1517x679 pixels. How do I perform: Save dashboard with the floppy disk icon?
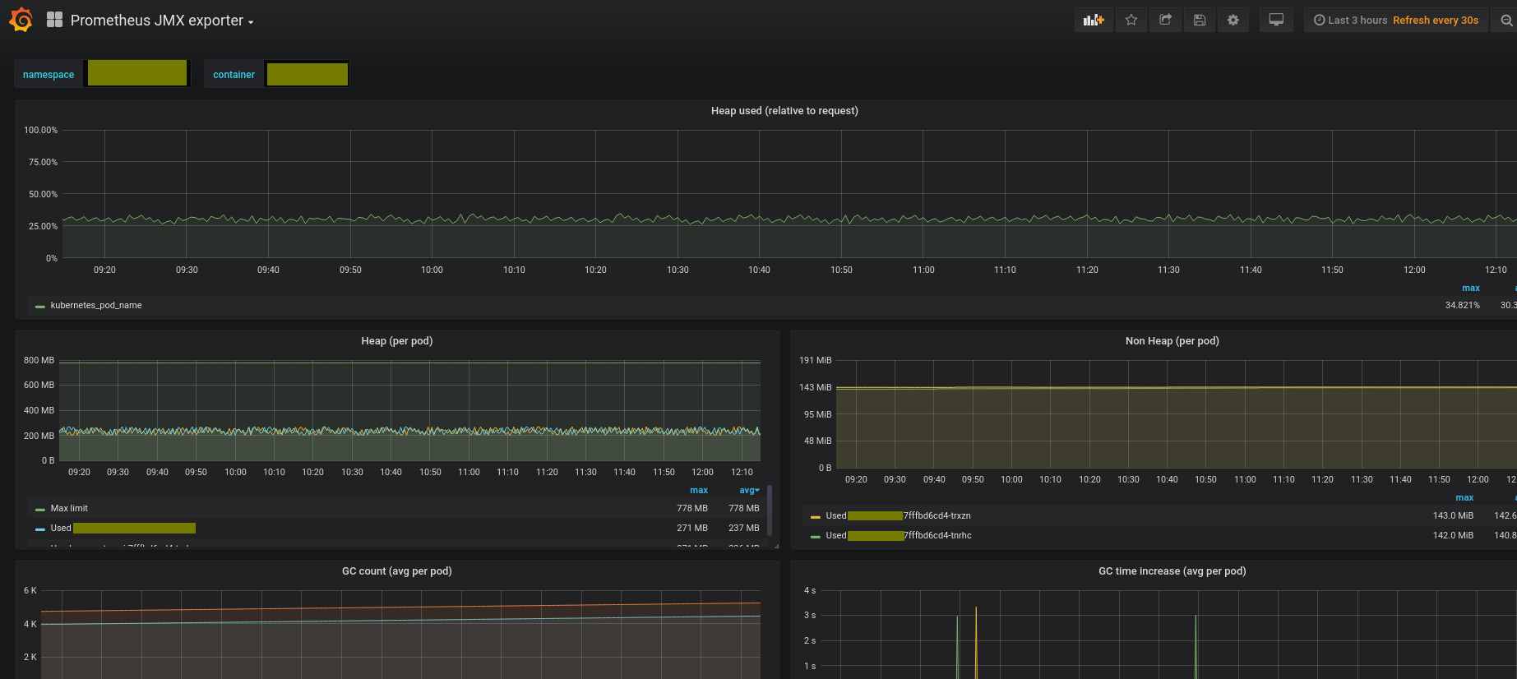[x=1200, y=20]
